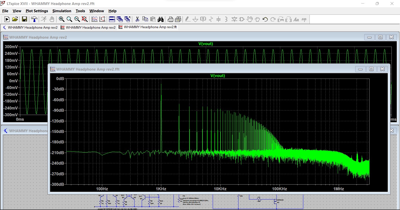Click the 0dB vertical axis label
The width and height of the screenshot is (400, 210).
(60, 79)
